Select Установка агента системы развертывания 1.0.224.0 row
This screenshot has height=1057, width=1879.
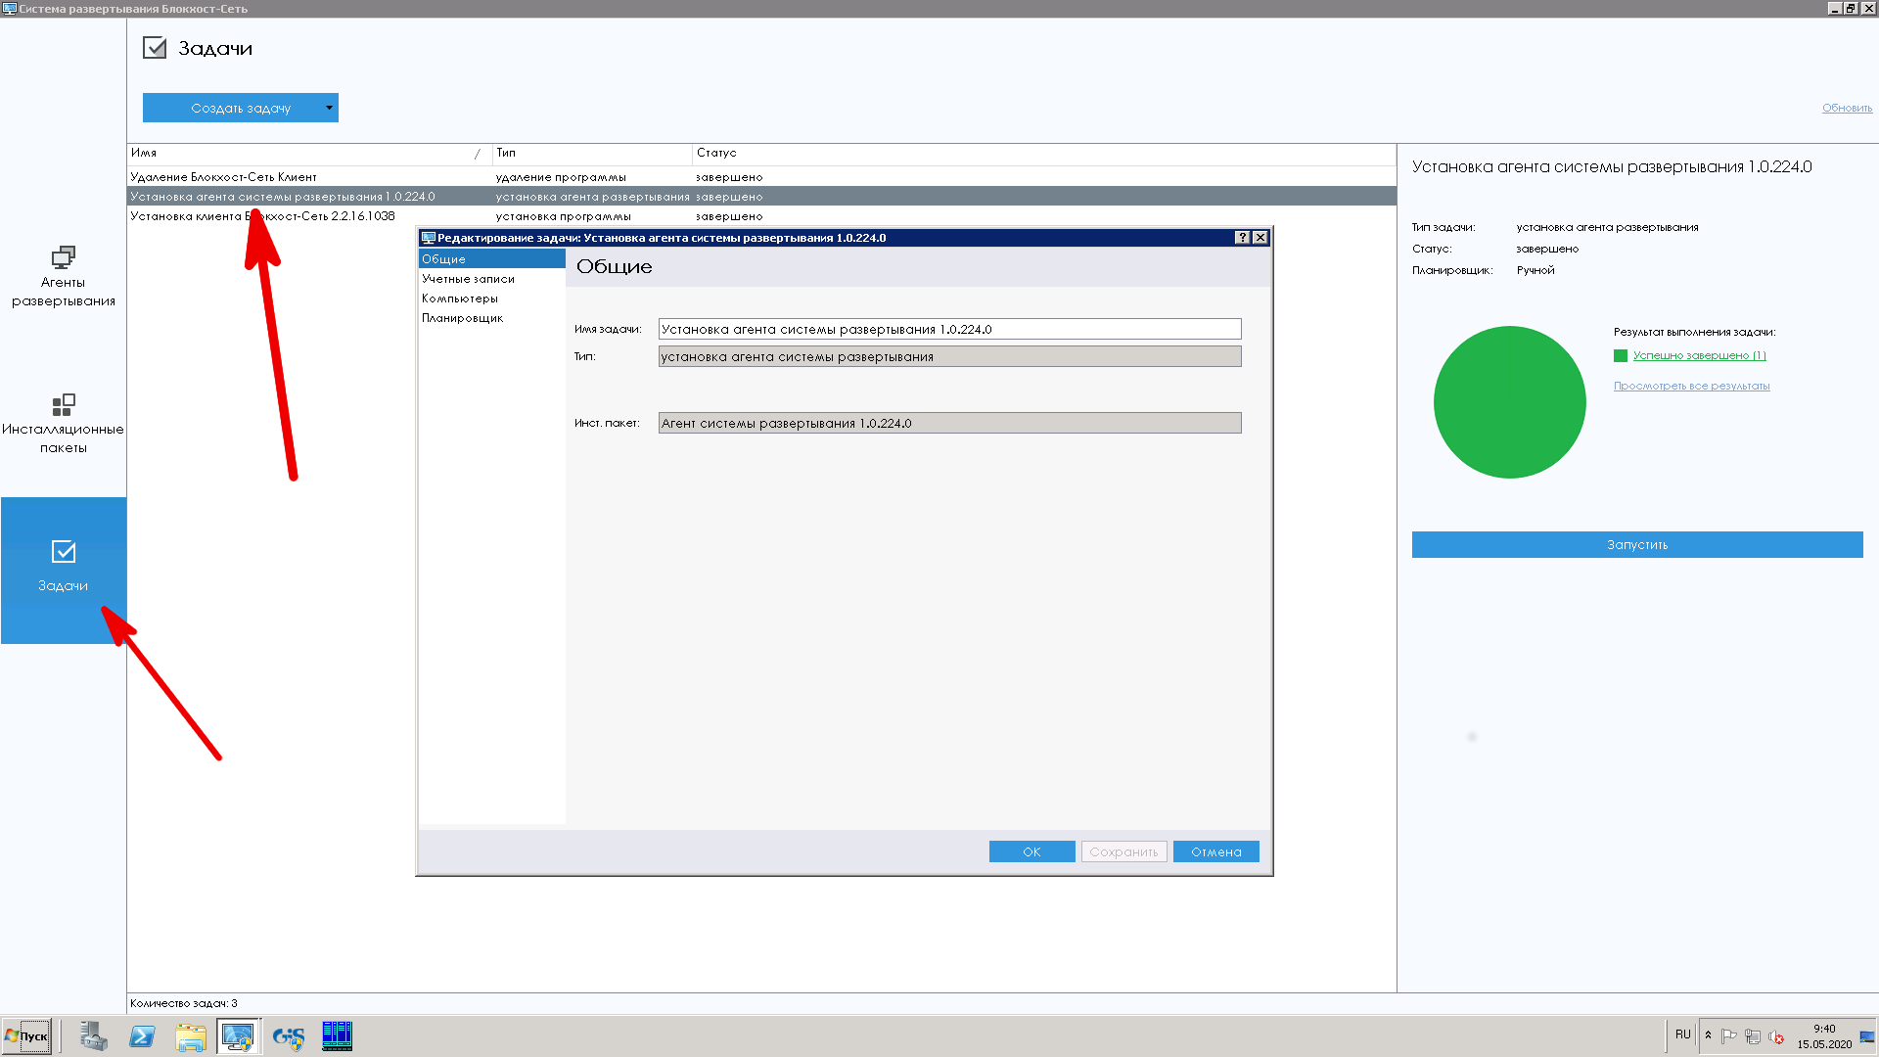(x=761, y=197)
